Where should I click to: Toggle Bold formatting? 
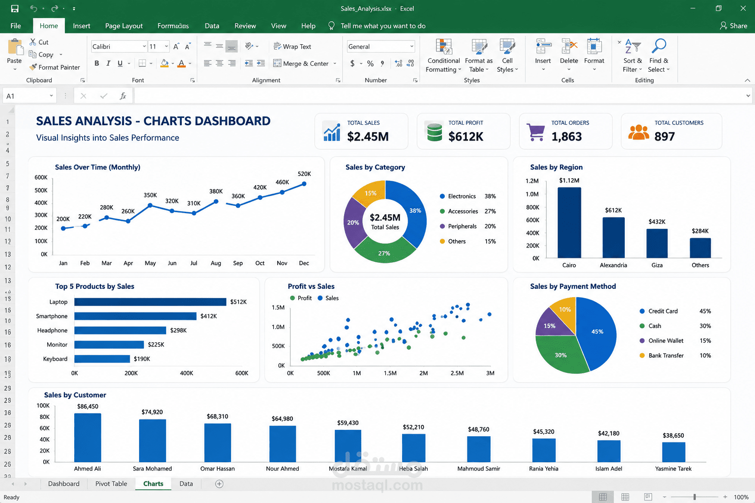tap(97, 63)
